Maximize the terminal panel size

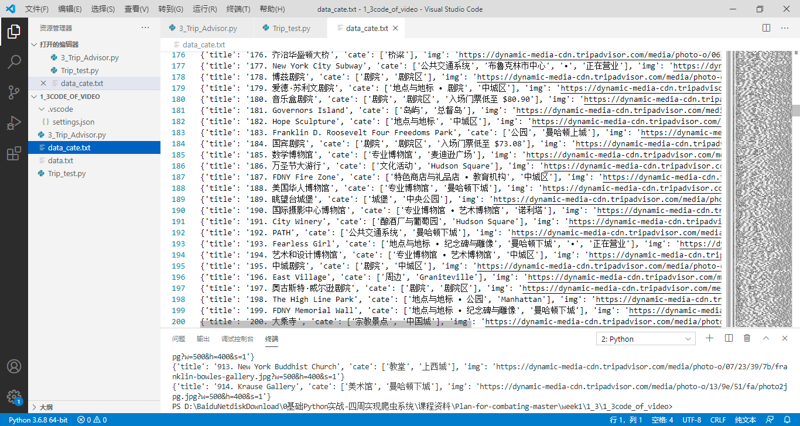(x=766, y=338)
